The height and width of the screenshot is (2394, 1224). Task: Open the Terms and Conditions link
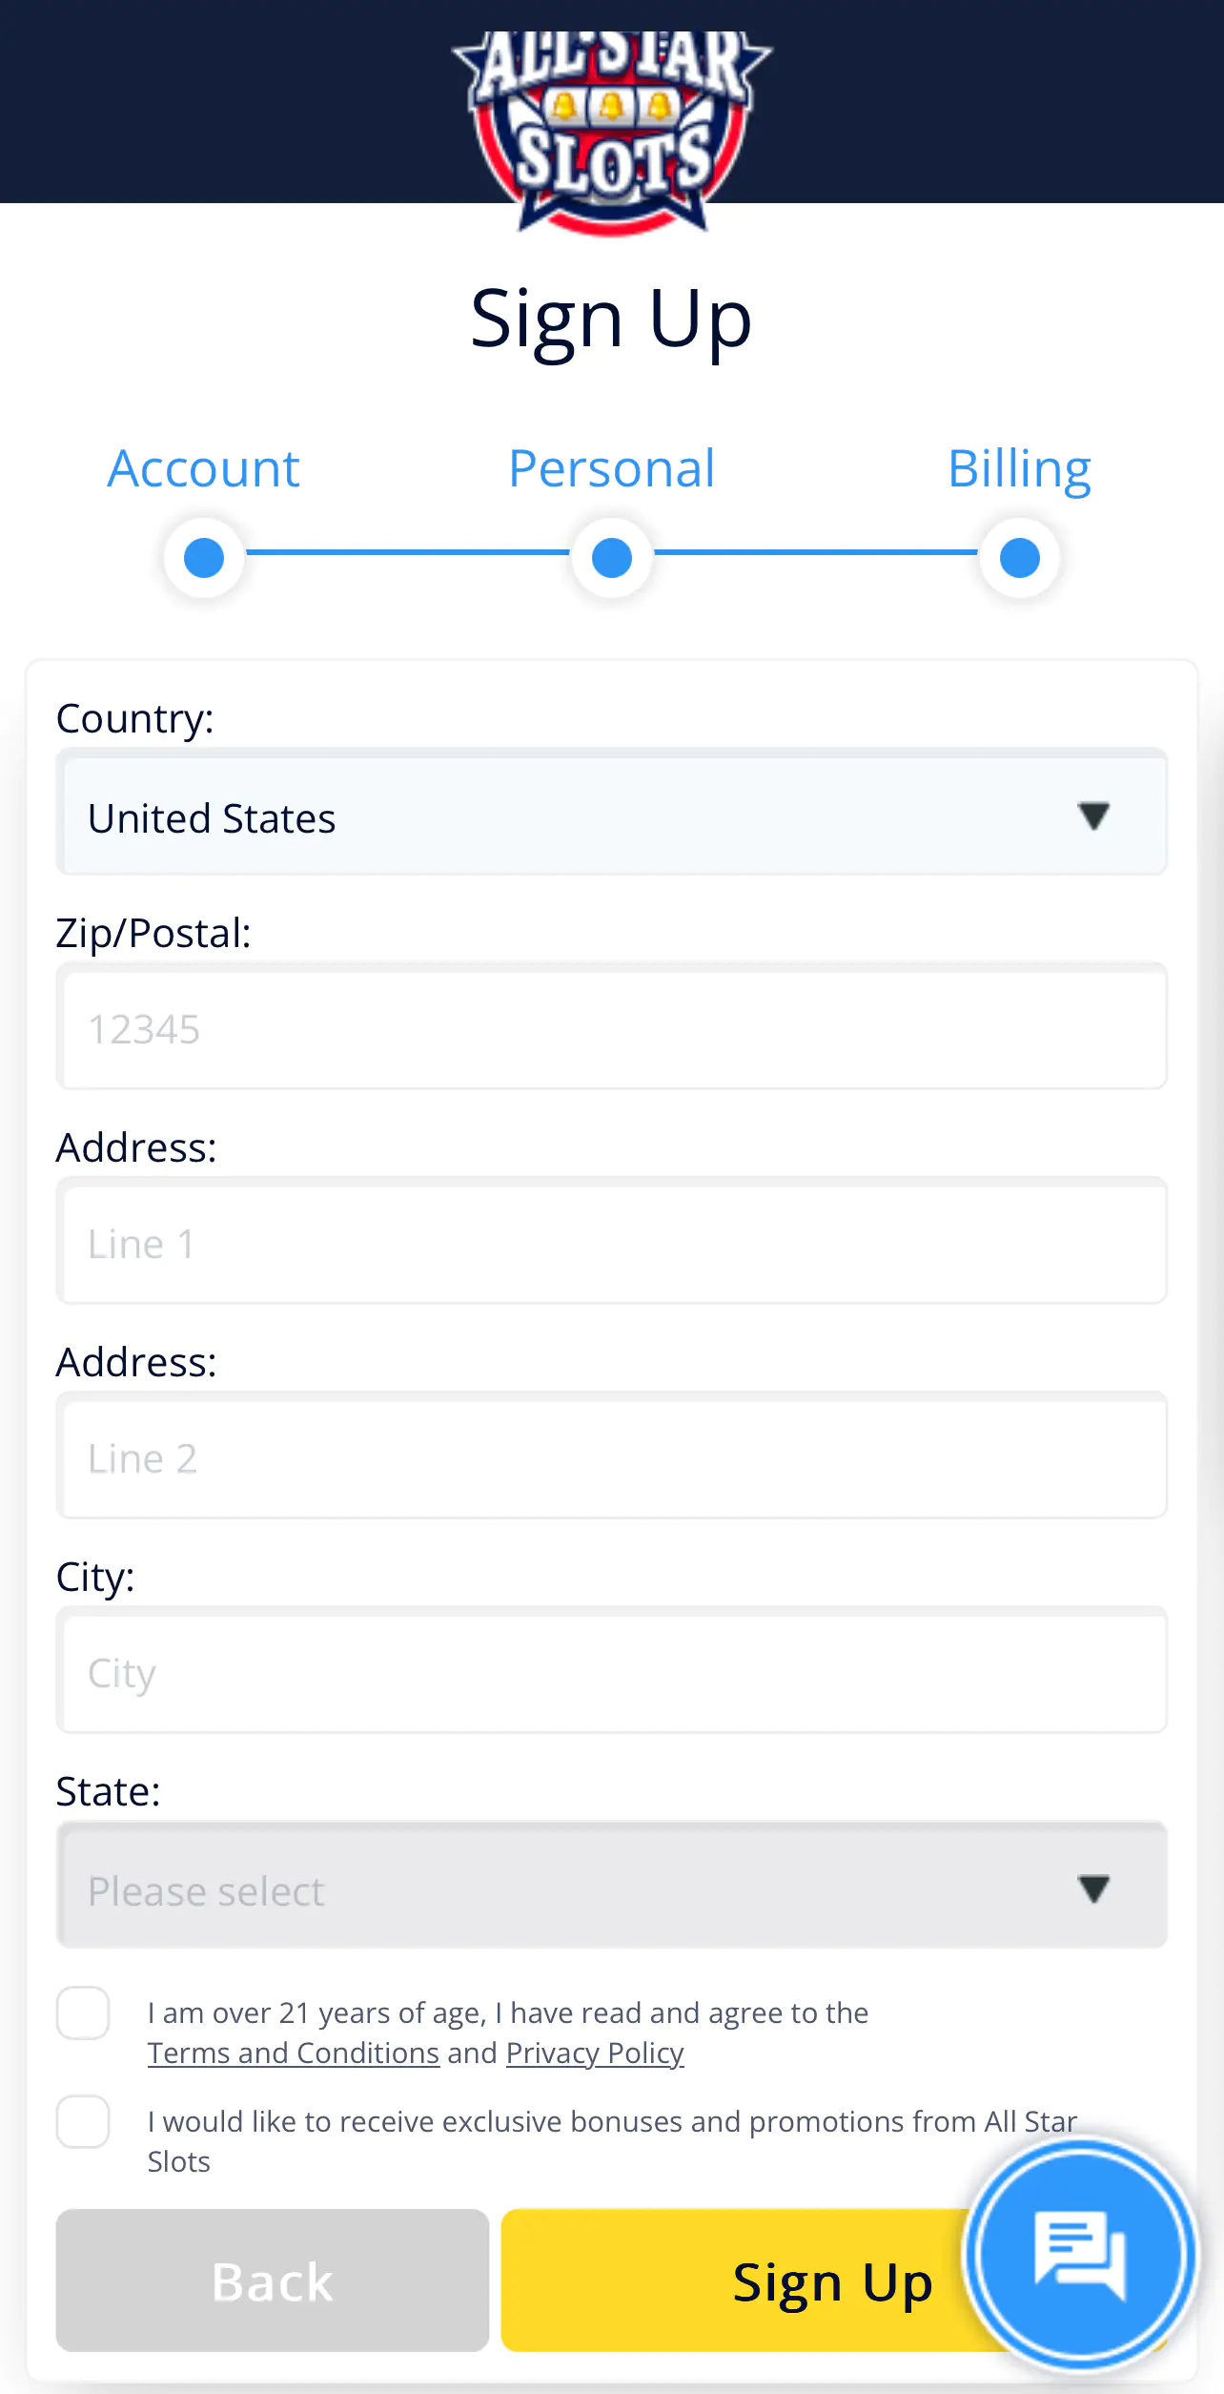tap(294, 2053)
